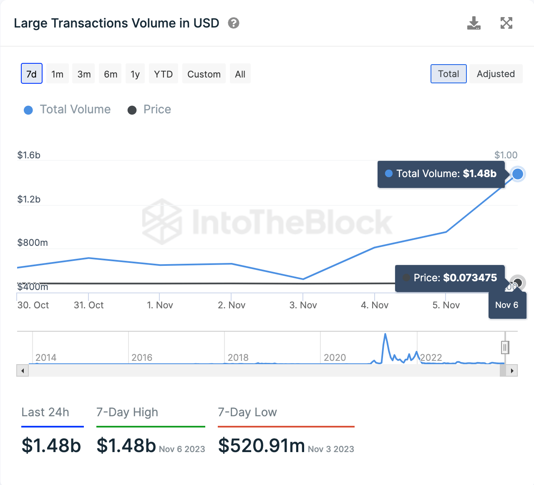The width and height of the screenshot is (534, 485).
Task: Select the 6m range button
Action: tap(110, 74)
